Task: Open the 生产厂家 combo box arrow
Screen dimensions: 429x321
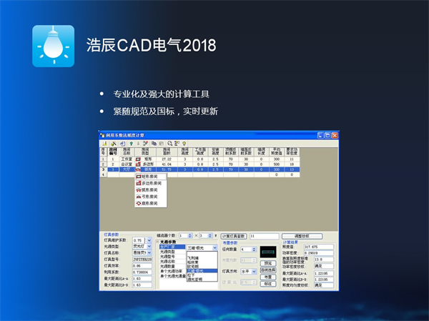Action: pos(214,248)
